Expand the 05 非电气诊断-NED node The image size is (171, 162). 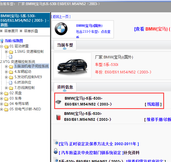click(x=1, y=109)
